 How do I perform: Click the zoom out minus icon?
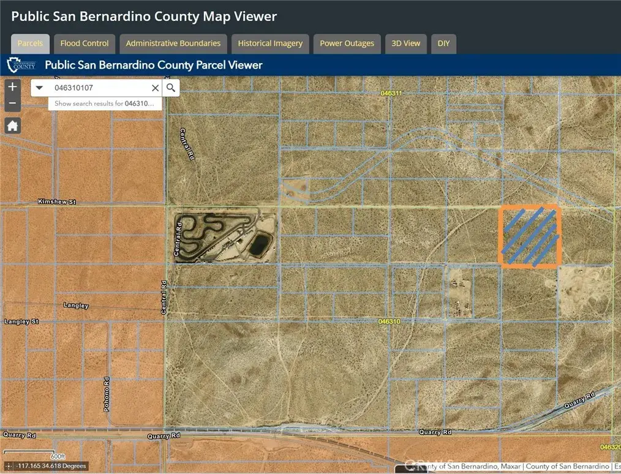pos(12,103)
